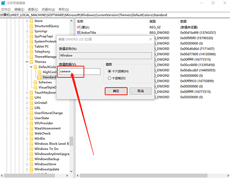230x178 pixels.
Task: Open the Favorites menu
Action: (x=48, y=10)
